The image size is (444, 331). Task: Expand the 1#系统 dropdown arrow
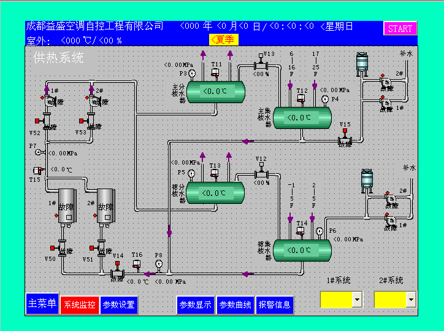[358, 300]
